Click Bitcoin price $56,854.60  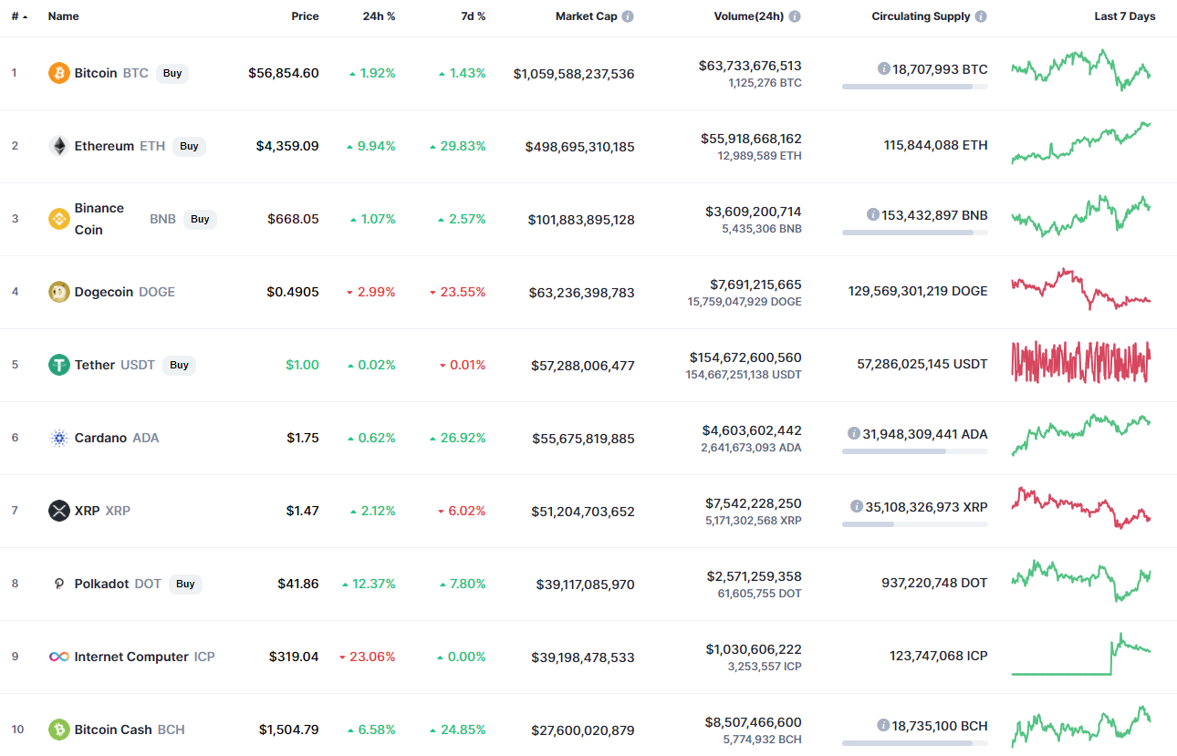284,73
